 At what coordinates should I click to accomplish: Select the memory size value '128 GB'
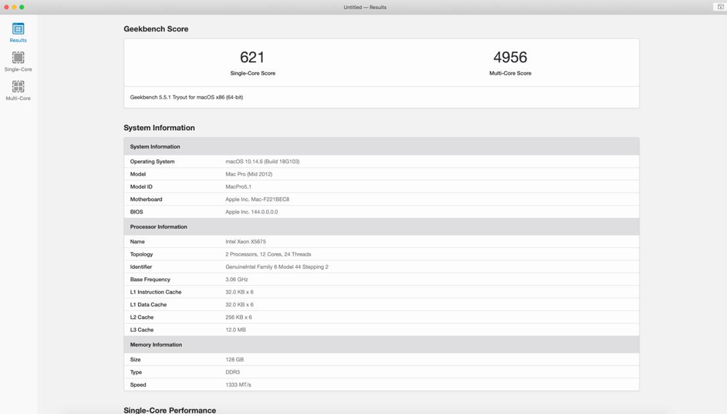pos(234,359)
